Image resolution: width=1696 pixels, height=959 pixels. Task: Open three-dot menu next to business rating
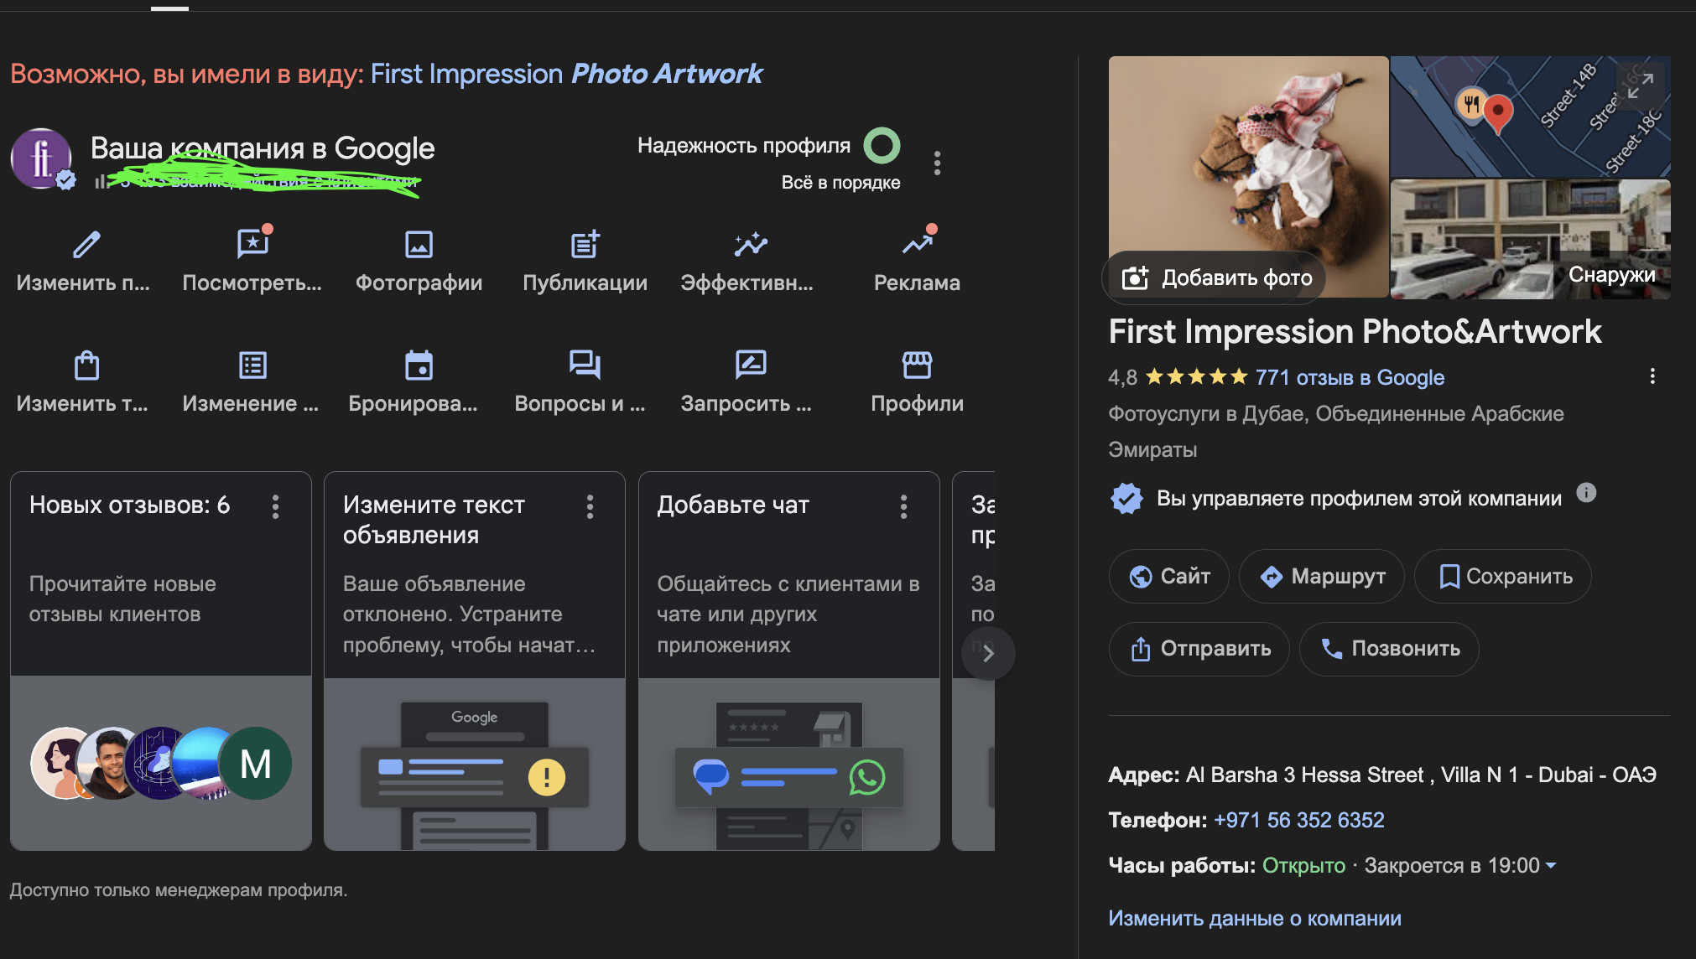point(1652,376)
